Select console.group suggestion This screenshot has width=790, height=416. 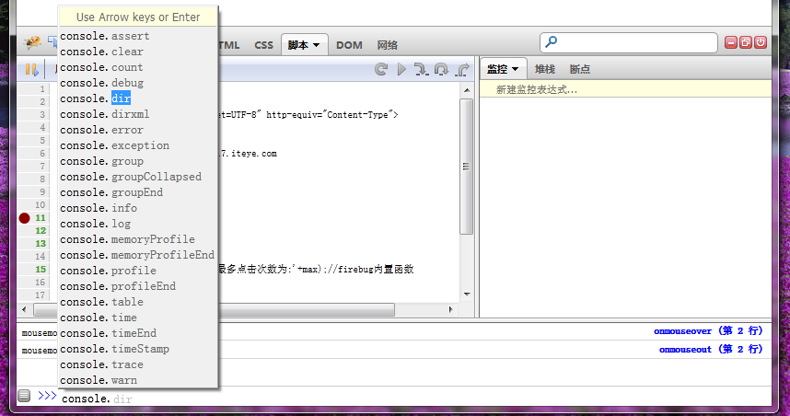pos(138,161)
